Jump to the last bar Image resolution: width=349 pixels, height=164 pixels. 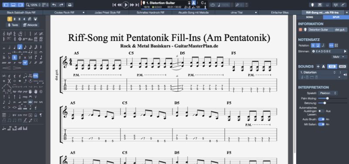[x=137, y=5]
